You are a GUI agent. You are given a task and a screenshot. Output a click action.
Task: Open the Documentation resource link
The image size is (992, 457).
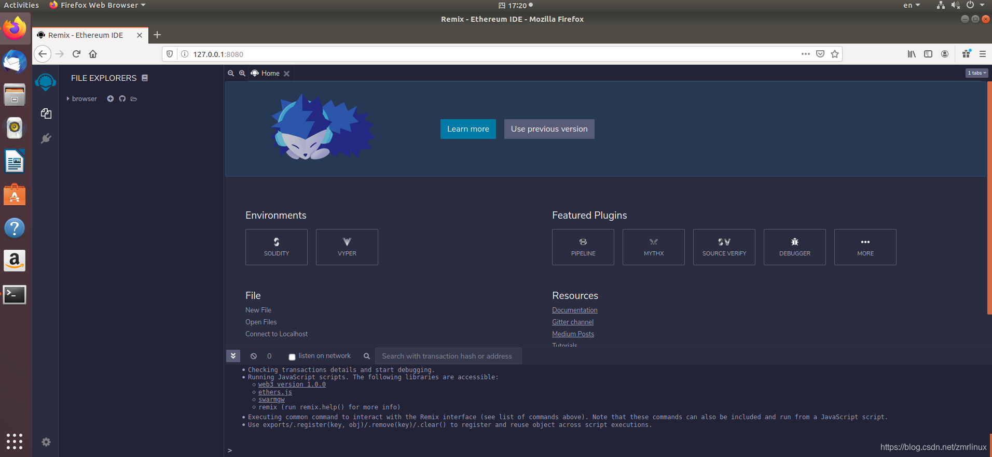[x=575, y=310]
